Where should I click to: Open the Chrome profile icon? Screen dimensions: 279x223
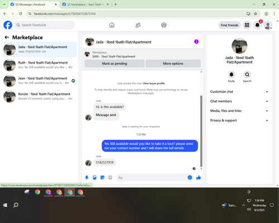(266, 13)
